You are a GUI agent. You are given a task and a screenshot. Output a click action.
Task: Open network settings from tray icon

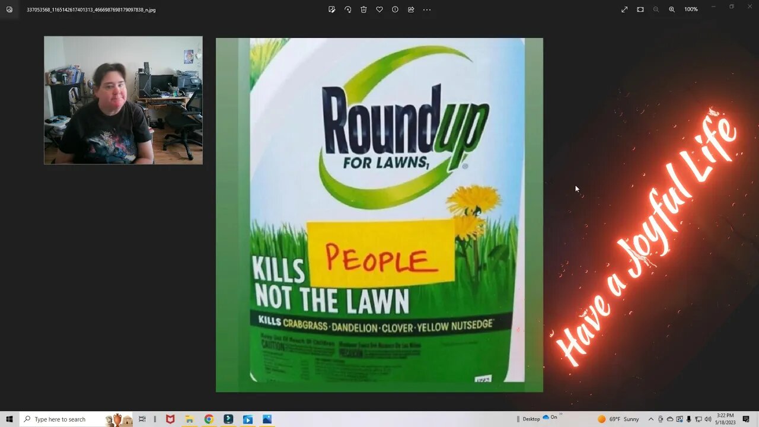click(x=698, y=419)
